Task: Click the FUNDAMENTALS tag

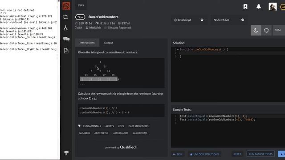Action: coord(92,126)
